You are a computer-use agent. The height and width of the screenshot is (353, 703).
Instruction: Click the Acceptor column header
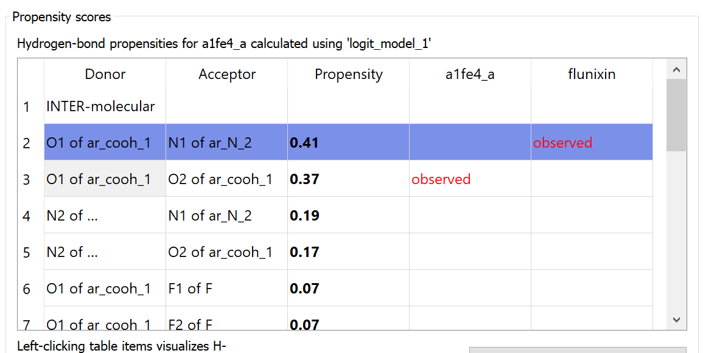(x=226, y=74)
